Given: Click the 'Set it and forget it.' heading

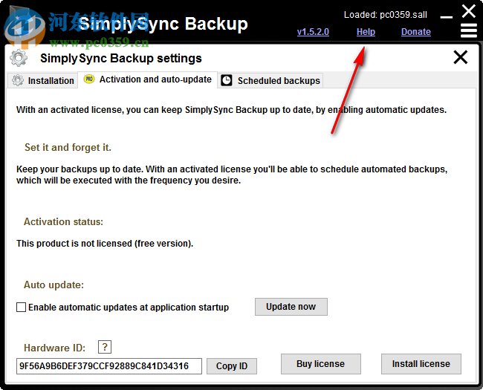Looking at the screenshot, I should tap(68, 147).
